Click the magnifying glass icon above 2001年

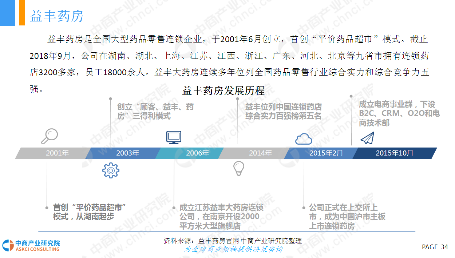(x=49, y=136)
